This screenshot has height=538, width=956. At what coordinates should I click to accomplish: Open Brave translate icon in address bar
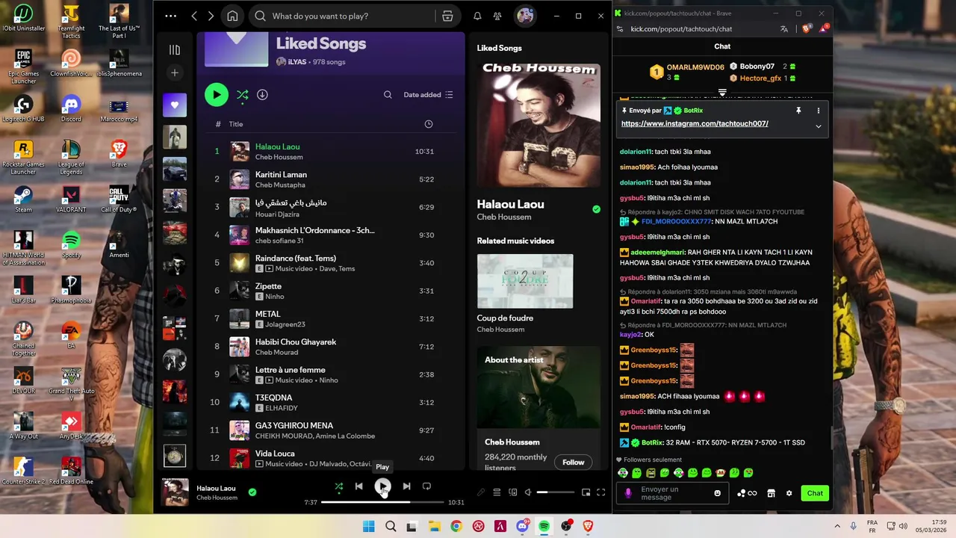pos(784,29)
